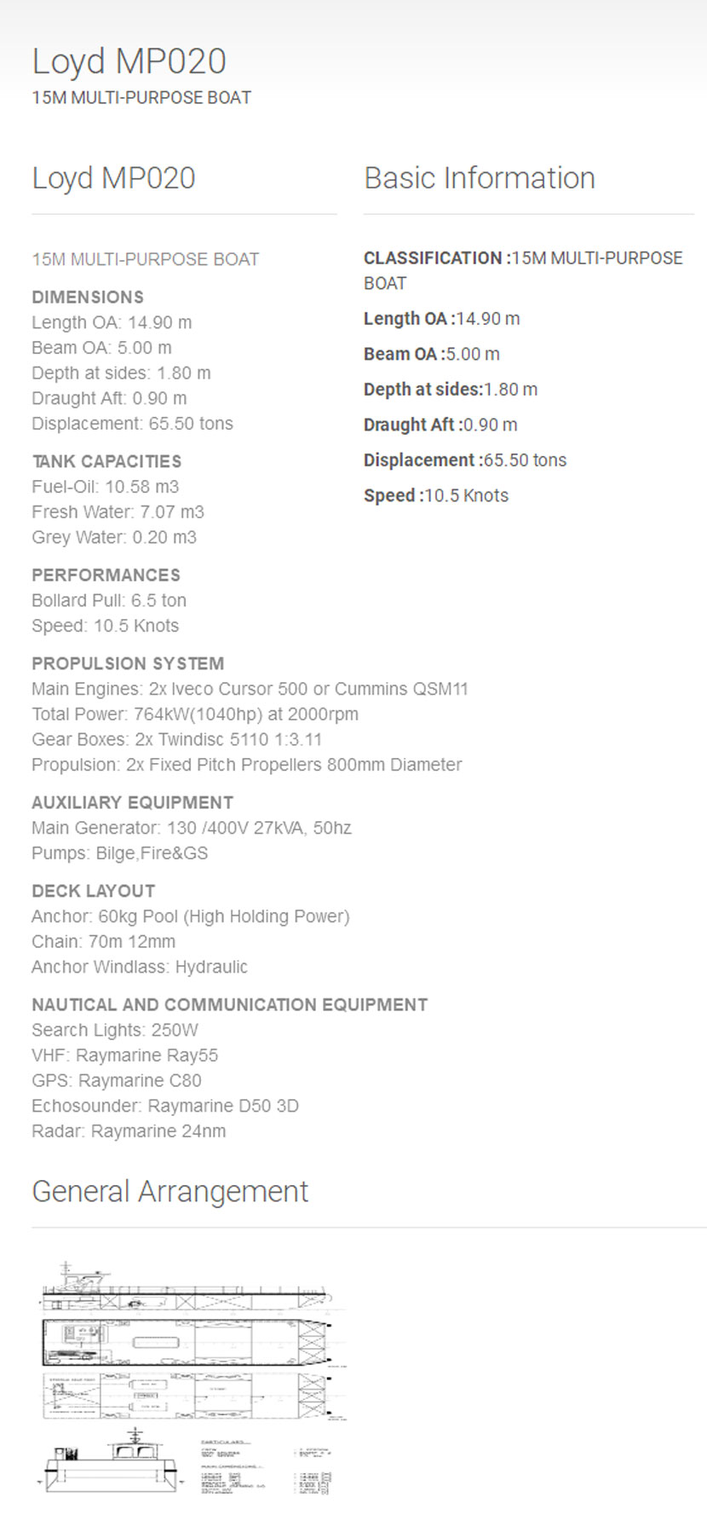This screenshot has height=1515, width=707.
Task: Click the Radar: Raymarine 24nm line
Action: (x=129, y=1131)
